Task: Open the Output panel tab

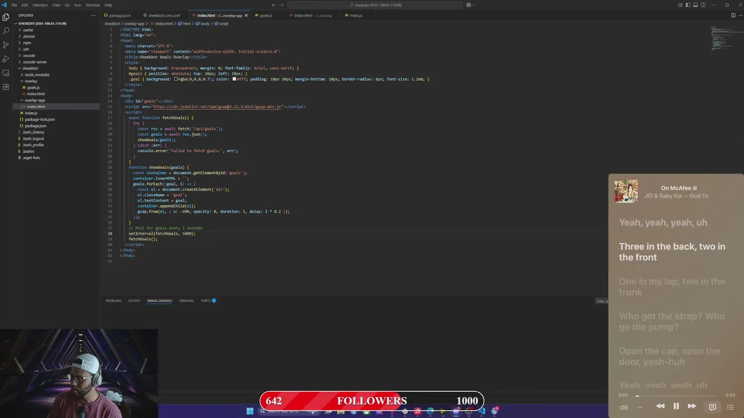Action: [134, 301]
